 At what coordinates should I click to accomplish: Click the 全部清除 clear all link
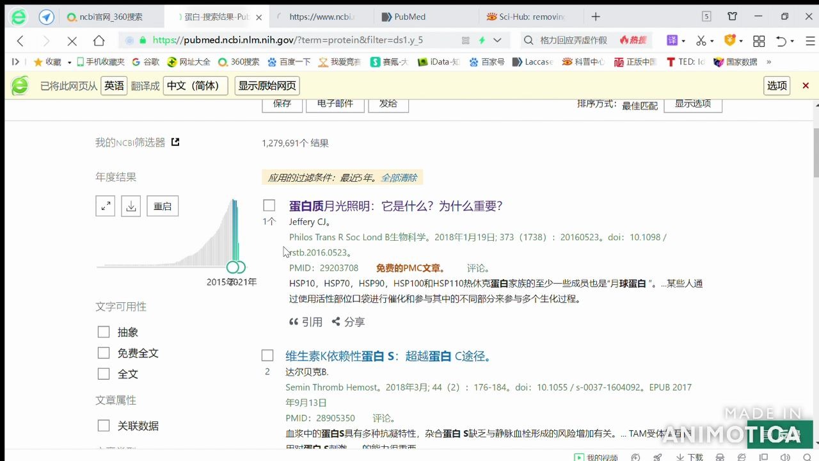399,177
